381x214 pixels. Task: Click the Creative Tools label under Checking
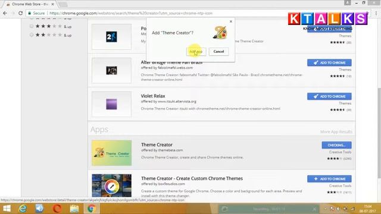click(x=340, y=152)
